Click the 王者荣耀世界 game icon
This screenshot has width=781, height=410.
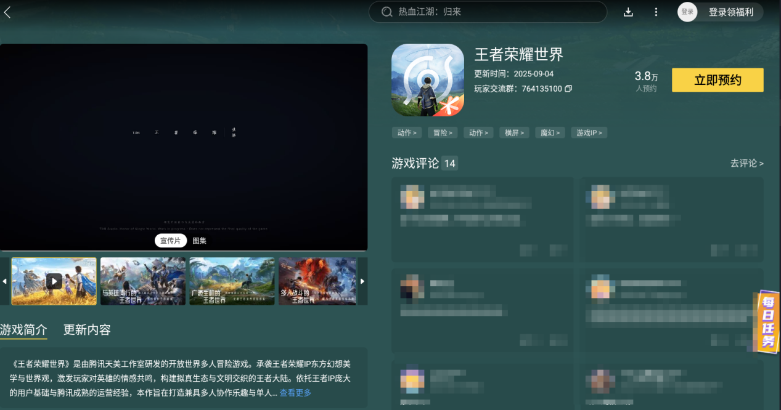click(427, 80)
